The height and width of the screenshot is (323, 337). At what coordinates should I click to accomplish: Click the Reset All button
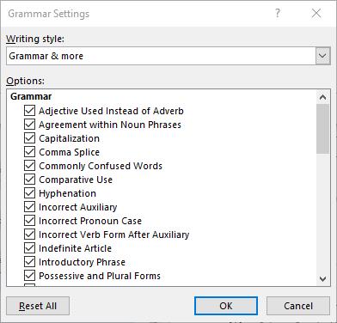[x=38, y=306]
